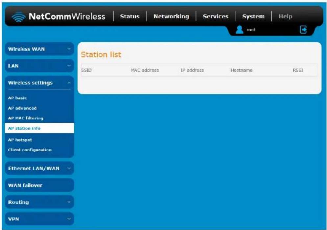Click the Station list heading

click(x=101, y=54)
